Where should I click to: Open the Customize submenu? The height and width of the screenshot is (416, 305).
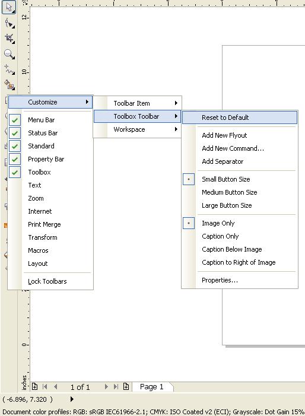[50, 102]
